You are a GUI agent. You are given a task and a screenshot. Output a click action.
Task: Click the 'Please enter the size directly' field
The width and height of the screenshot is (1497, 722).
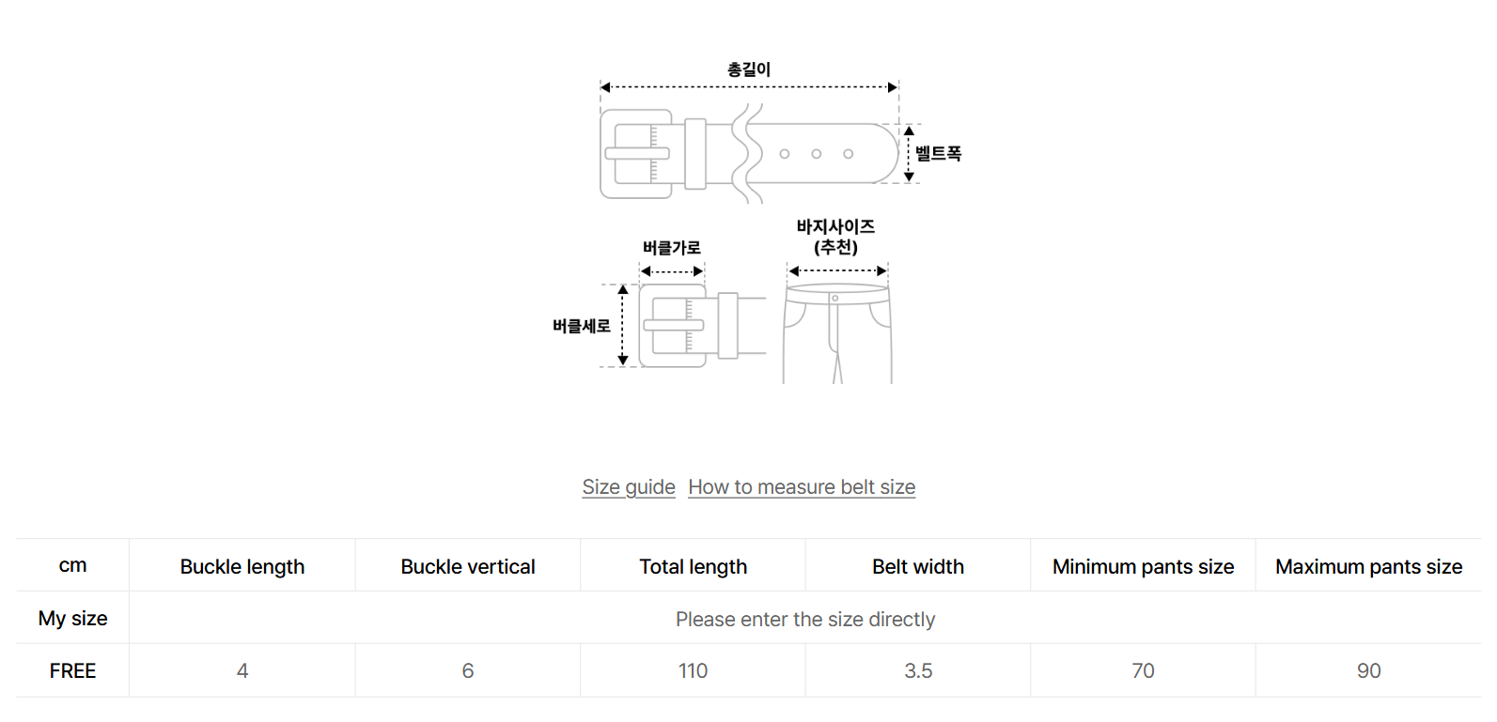coord(804,620)
